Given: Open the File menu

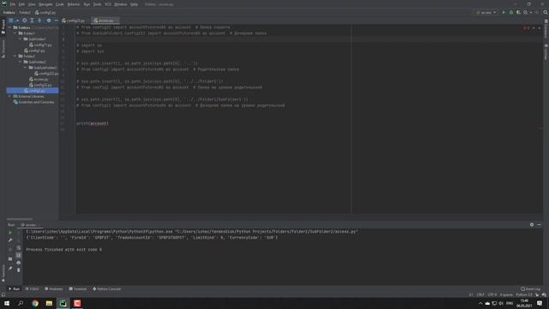Looking at the screenshot, I should (x=13, y=4).
